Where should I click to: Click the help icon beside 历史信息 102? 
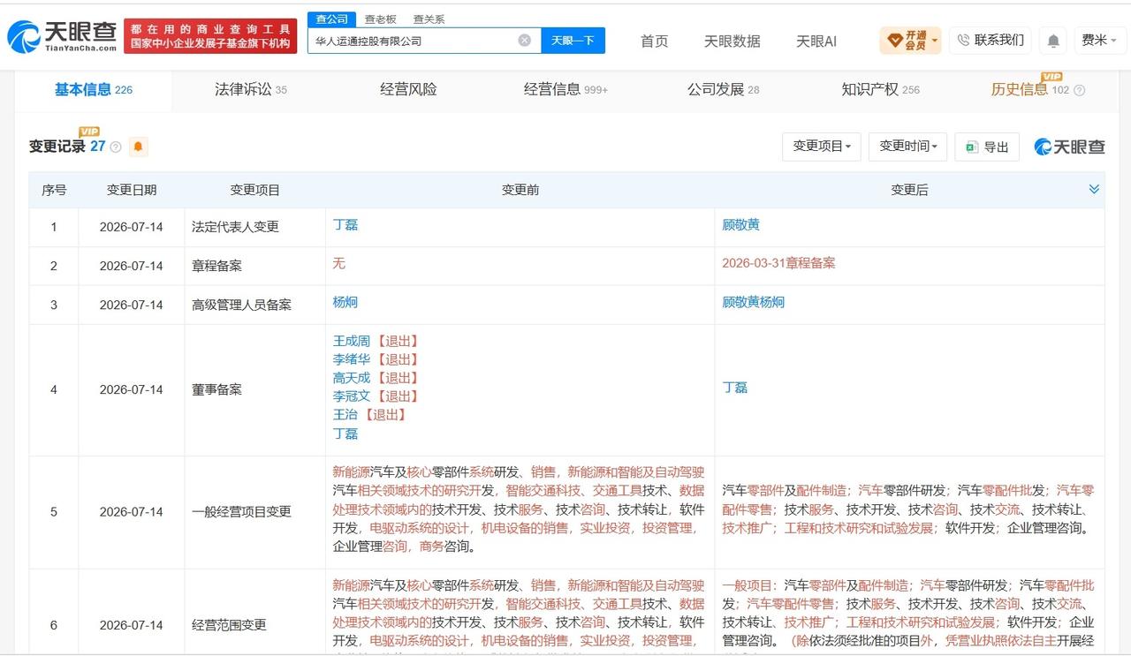point(1079,90)
